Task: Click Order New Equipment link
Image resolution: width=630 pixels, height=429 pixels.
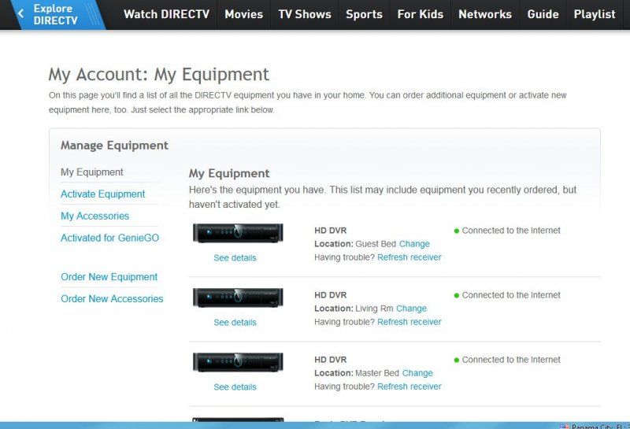Action: pos(109,277)
